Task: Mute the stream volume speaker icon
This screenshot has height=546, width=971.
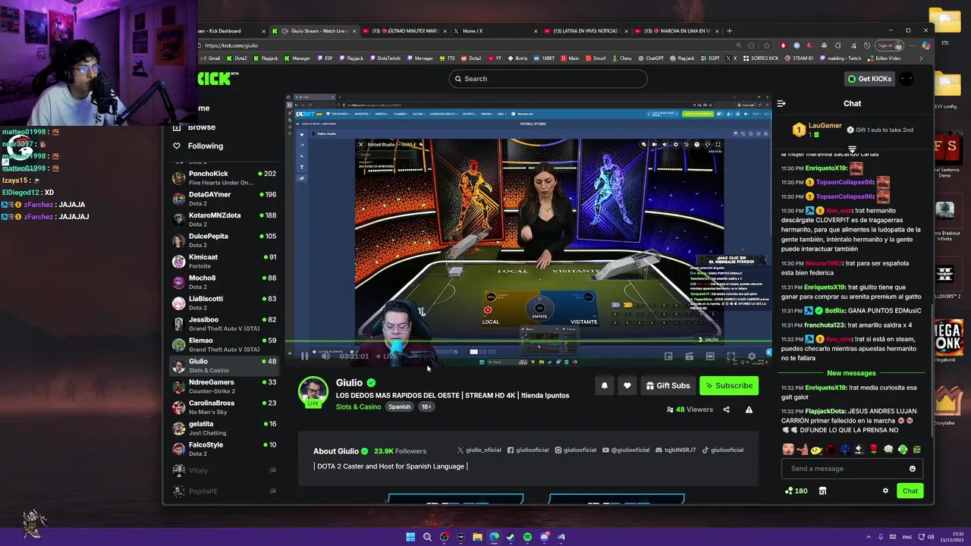Action: point(325,356)
